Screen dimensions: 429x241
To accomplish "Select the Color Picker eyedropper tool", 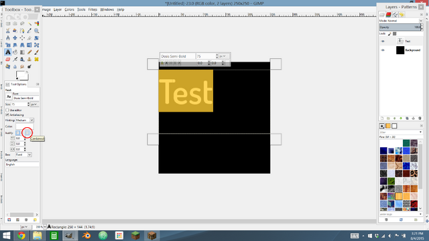I will click(x=29, y=31).
